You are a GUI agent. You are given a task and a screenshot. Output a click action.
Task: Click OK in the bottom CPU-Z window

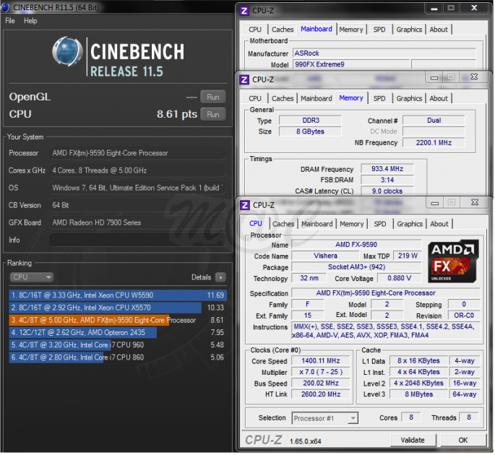point(462,440)
